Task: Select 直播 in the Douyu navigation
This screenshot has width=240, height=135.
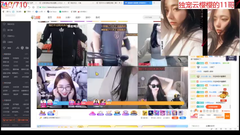Action: coord(58,17)
